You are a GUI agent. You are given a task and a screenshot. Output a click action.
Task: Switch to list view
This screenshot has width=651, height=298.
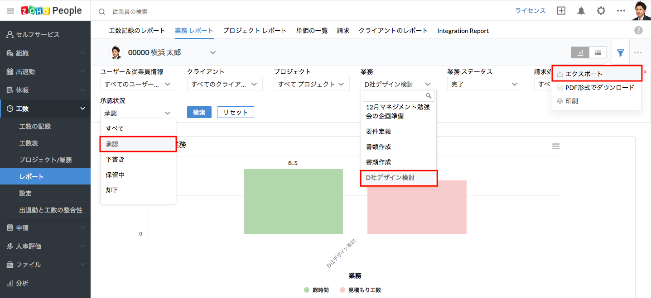tap(598, 53)
